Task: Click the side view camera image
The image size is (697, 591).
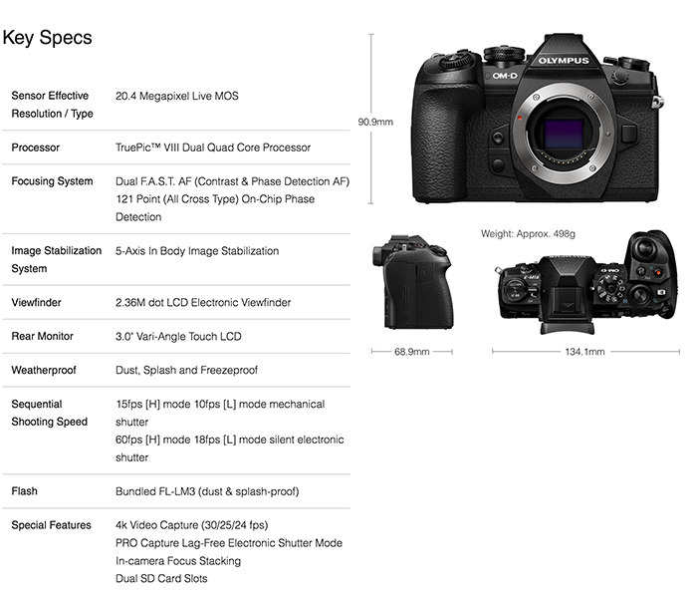Action: point(413,282)
